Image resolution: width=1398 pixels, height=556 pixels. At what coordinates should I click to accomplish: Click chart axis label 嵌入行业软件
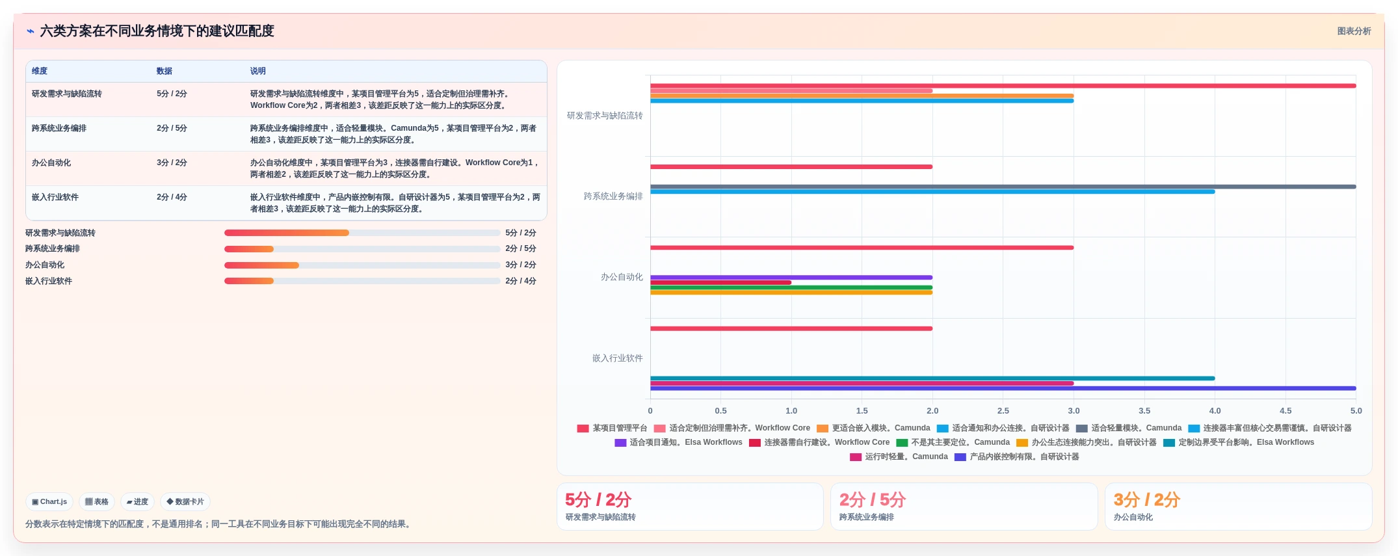(617, 358)
